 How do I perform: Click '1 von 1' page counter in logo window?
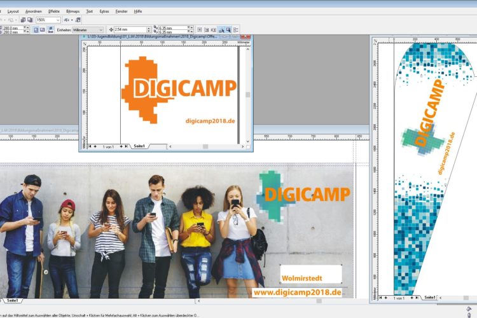108,147
